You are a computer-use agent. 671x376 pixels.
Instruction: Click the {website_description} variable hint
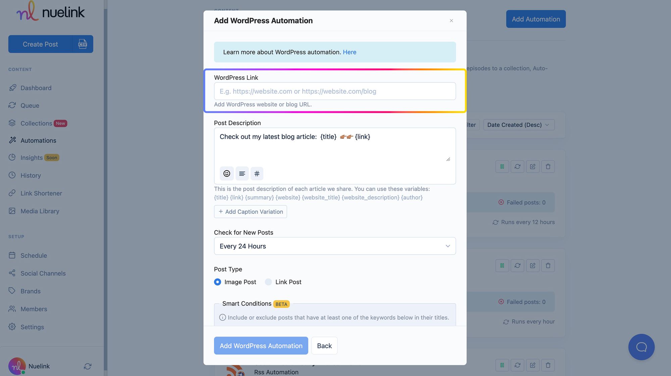coord(370,198)
